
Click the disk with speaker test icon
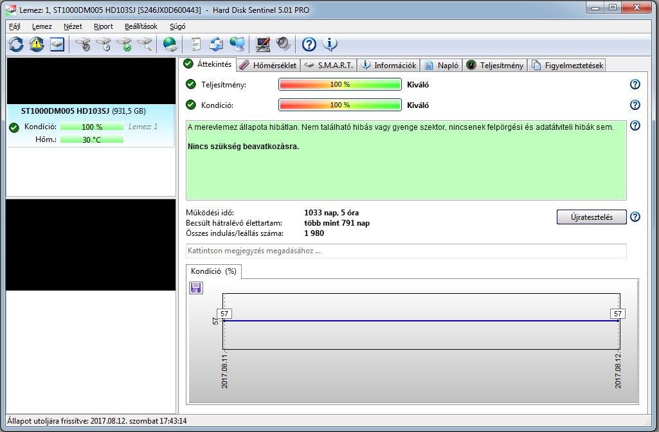83,44
